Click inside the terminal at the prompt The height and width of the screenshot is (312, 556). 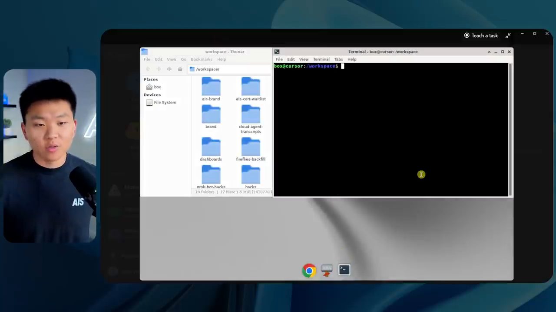click(x=343, y=66)
